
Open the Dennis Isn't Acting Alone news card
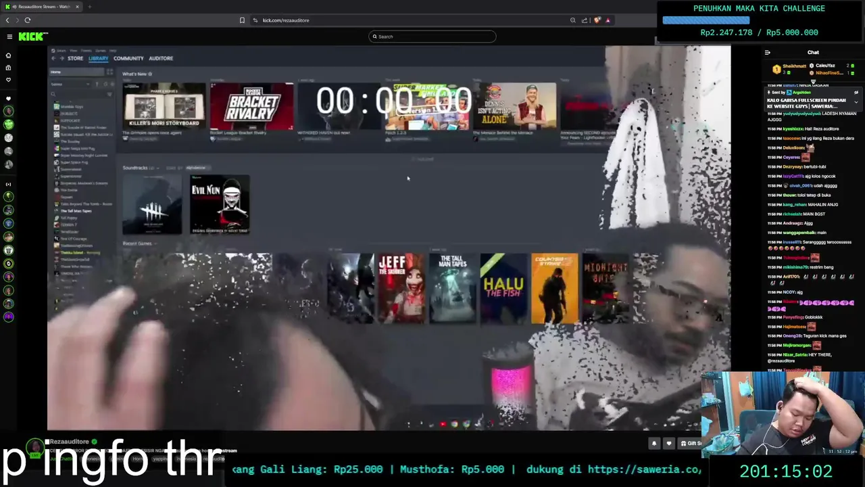515,106
